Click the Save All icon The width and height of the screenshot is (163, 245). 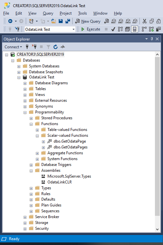[68, 21]
